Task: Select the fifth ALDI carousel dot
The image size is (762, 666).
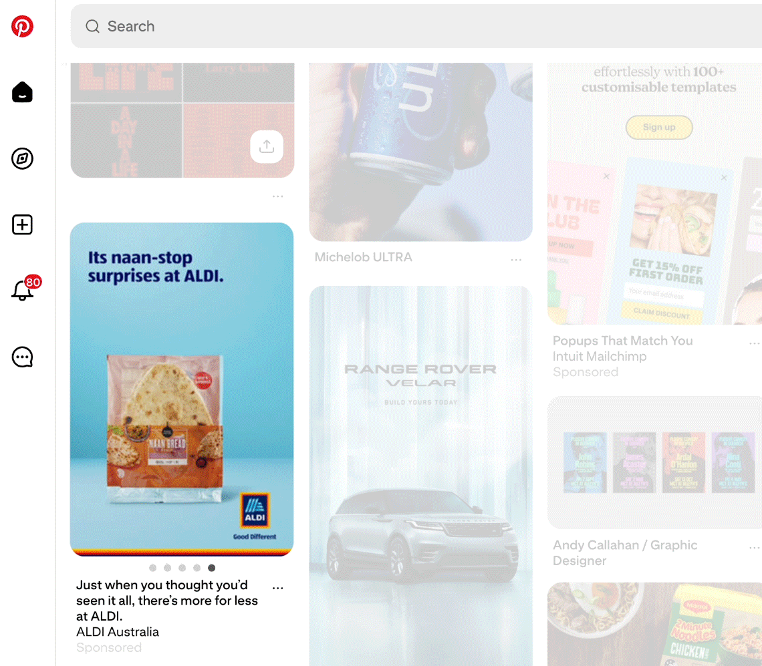Action: (x=211, y=568)
